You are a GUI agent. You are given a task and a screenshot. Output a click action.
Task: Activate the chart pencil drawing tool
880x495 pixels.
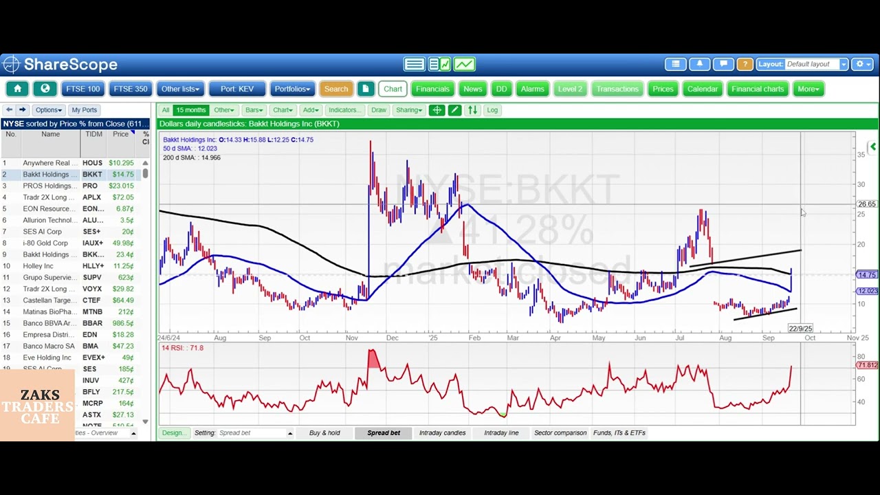tap(454, 110)
